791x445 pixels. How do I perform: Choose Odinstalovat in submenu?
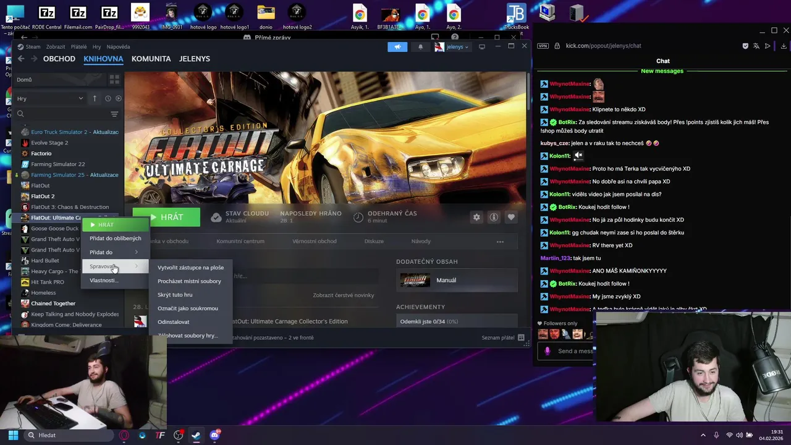pos(190,322)
